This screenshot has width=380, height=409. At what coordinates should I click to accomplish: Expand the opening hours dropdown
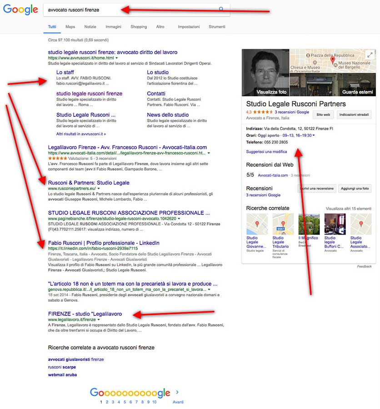click(314, 135)
